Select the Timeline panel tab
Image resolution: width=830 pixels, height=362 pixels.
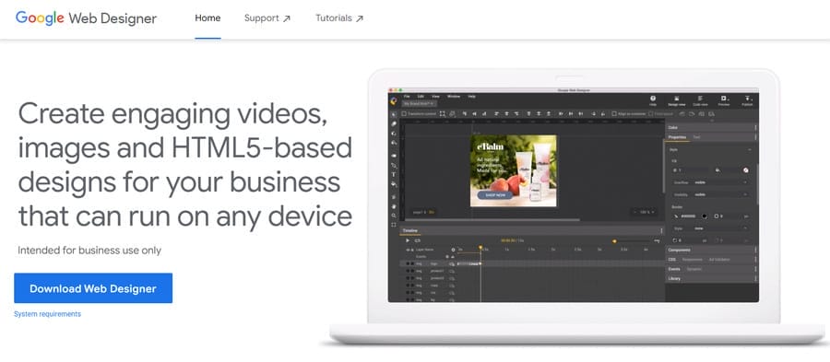tap(410, 231)
